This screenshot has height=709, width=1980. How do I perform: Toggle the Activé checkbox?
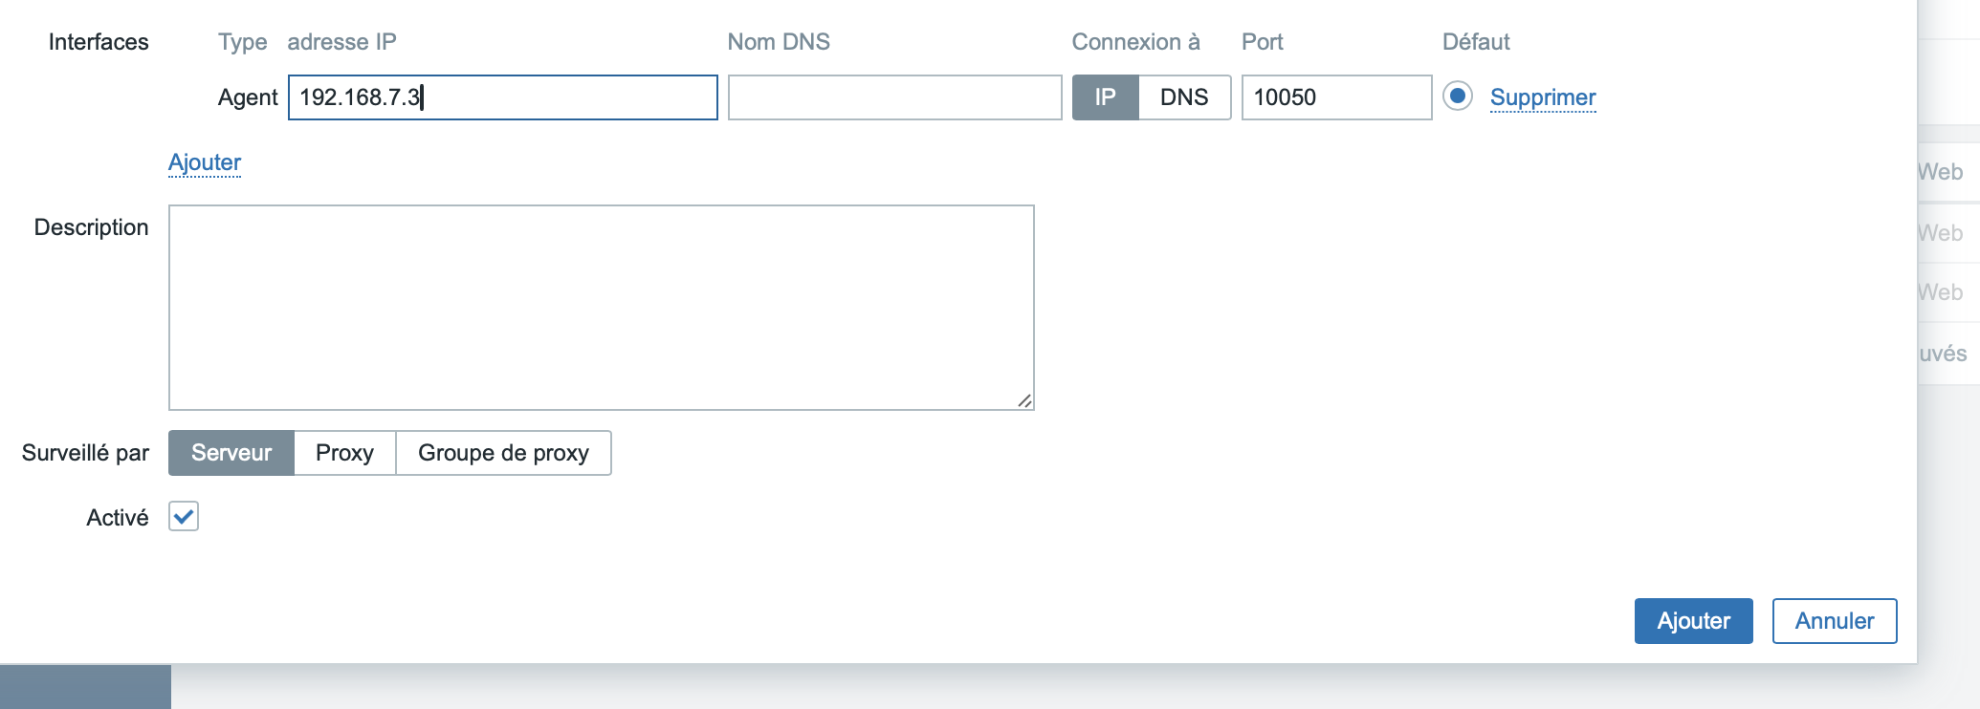pyautogui.click(x=184, y=517)
